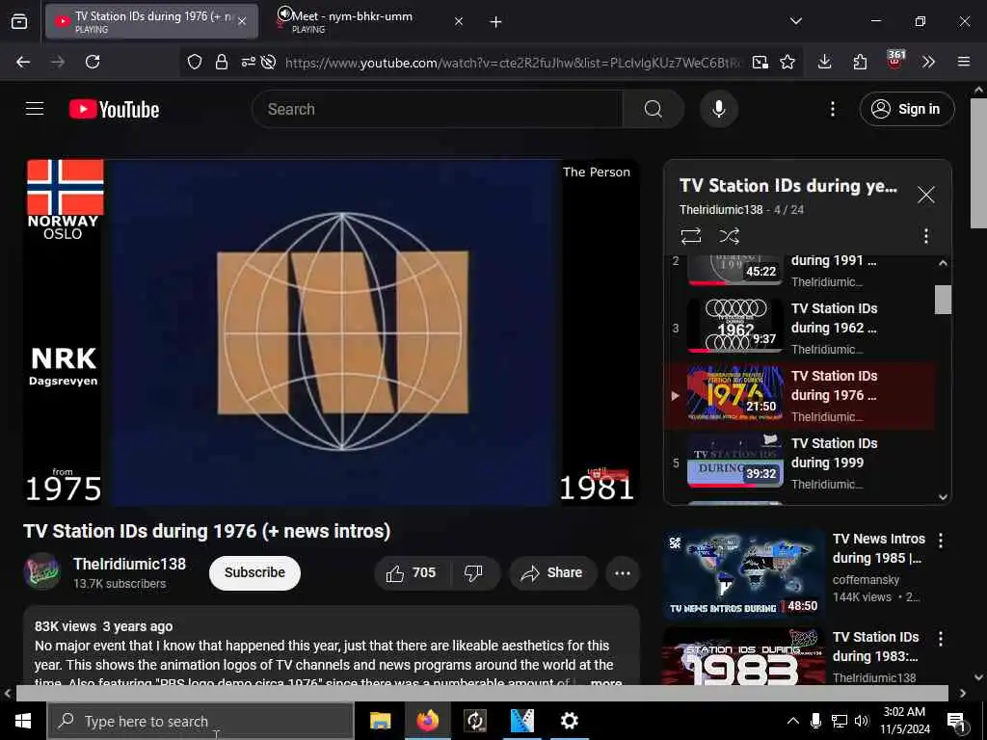The width and height of the screenshot is (987, 740).
Task: Open YouTube settings three-dot menu
Action: 833,109
